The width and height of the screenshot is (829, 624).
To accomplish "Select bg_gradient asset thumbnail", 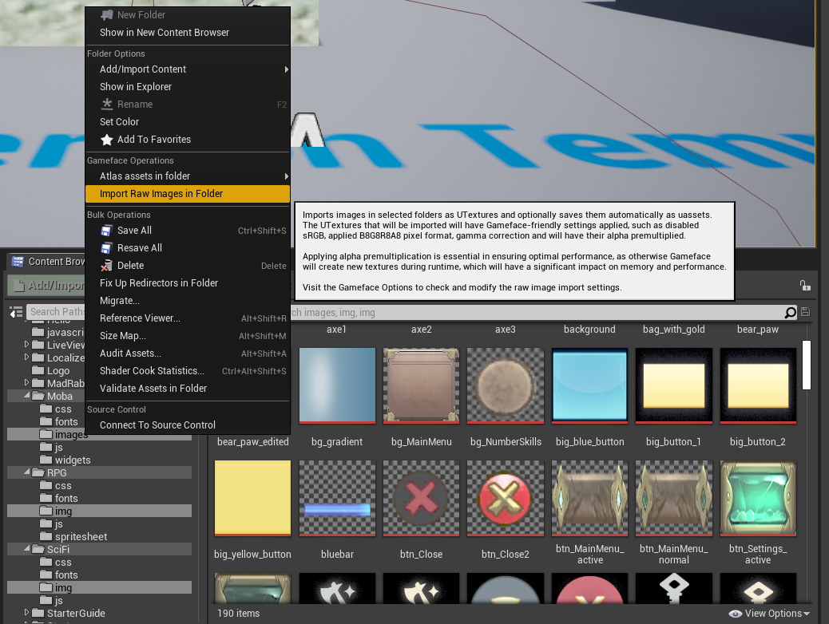I will pos(337,385).
